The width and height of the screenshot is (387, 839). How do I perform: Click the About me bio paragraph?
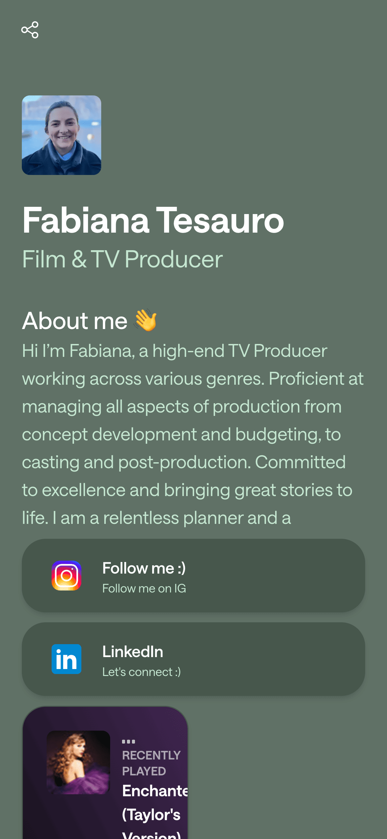[192, 434]
